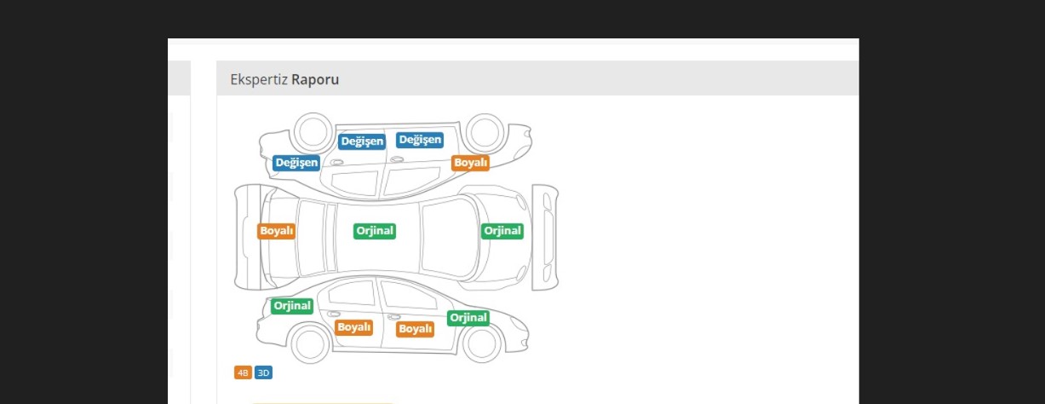
Task: Select the Orjinal label on the hood
Action: pos(502,231)
